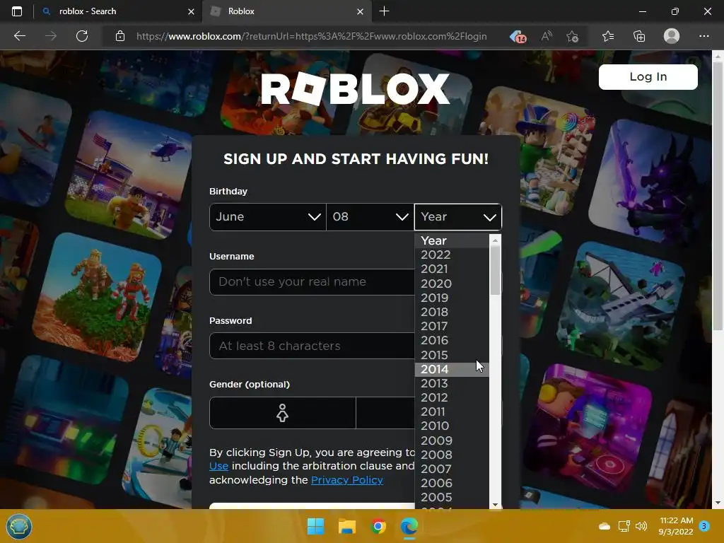Click the browser address bar URL
This screenshot has height=543, width=724.
pyautogui.click(x=311, y=36)
